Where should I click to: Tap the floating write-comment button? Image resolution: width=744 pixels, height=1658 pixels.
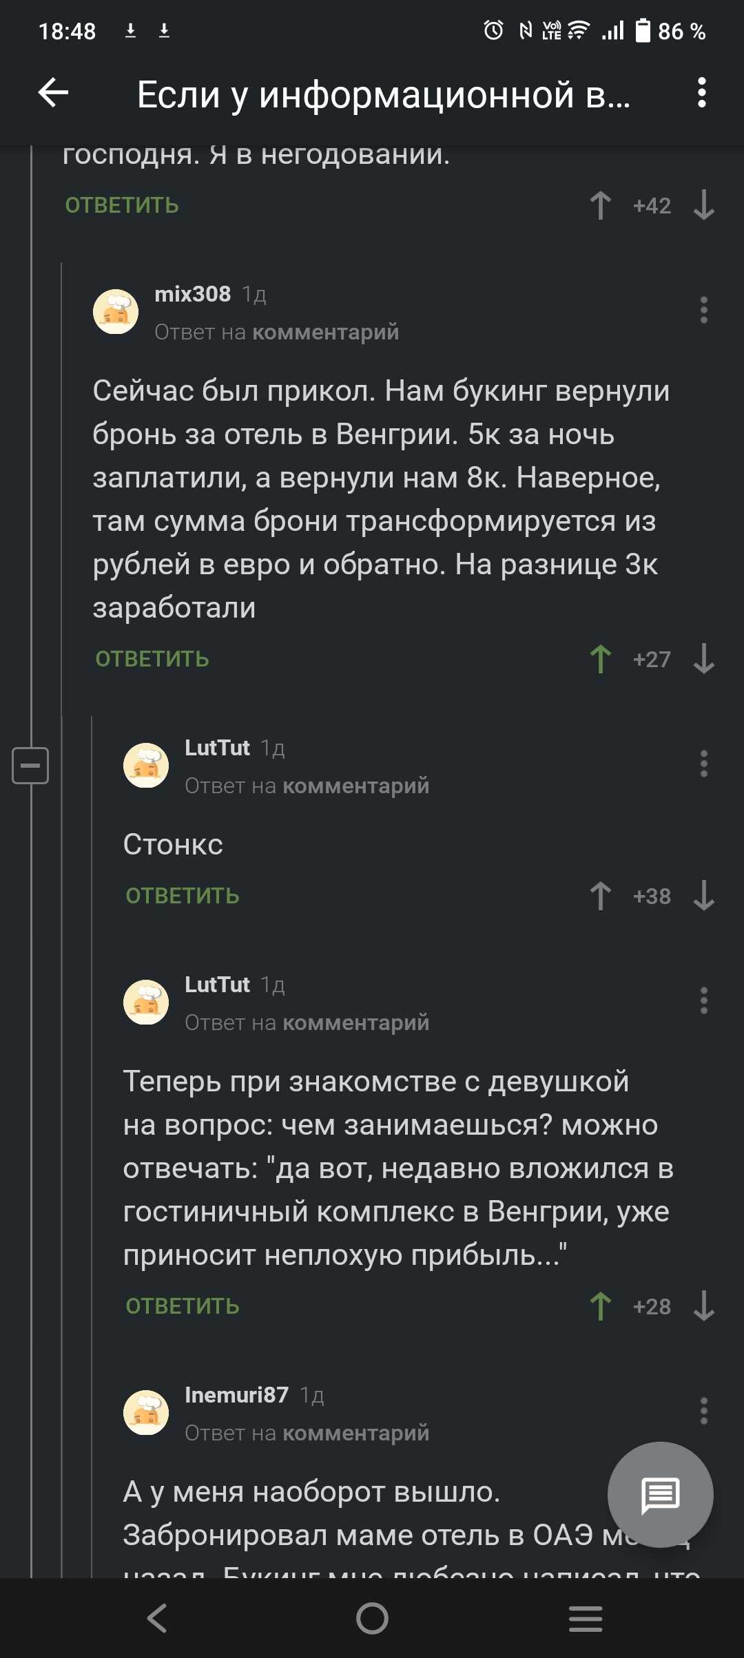(660, 1495)
